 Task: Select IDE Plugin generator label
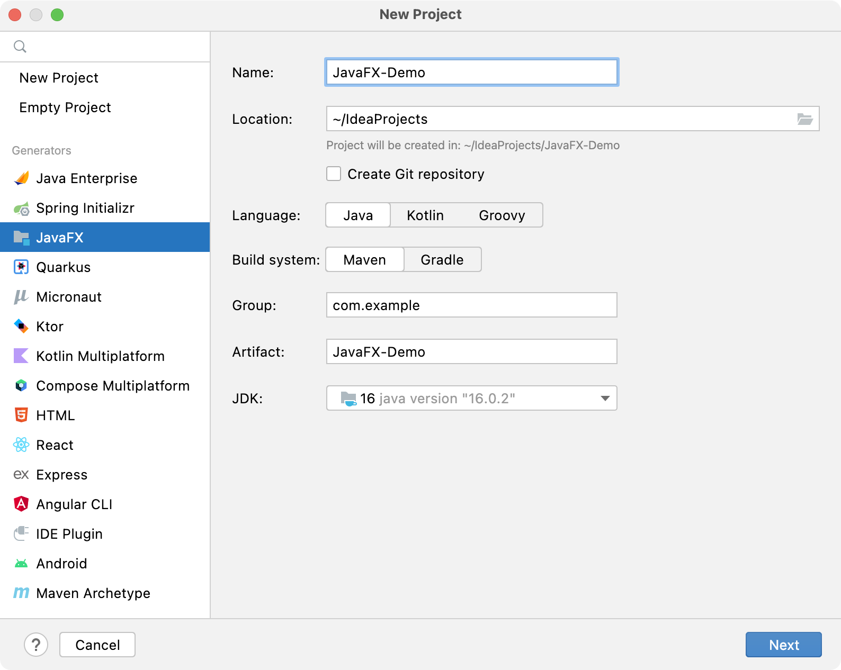tap(69, 534)
